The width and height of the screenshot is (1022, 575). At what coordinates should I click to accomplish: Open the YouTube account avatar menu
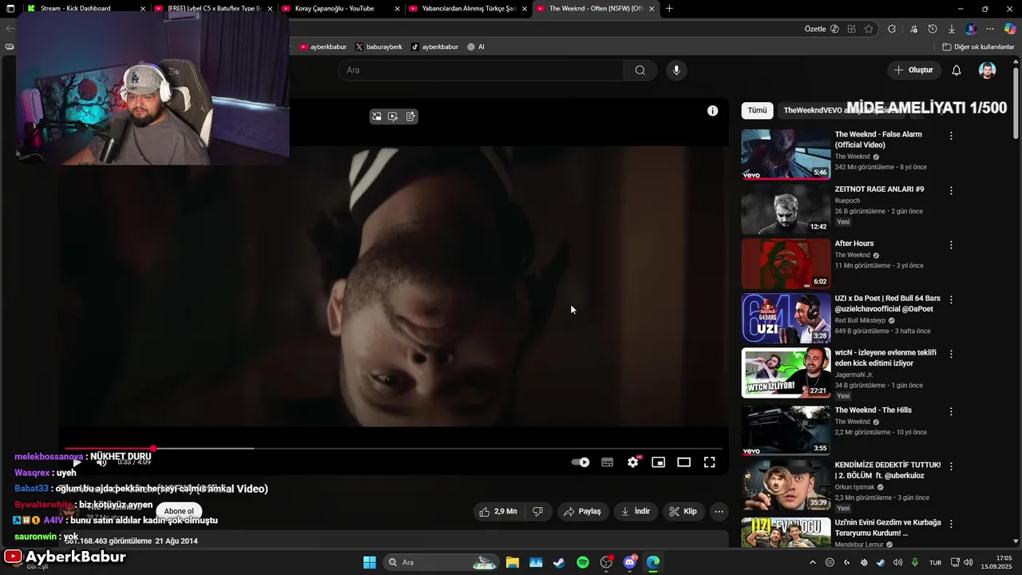pyautogui.click(x=988, y=70)
